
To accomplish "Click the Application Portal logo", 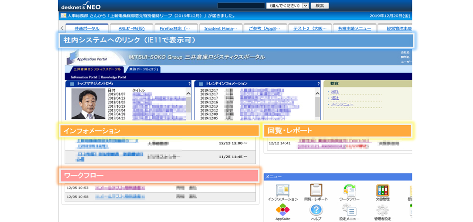I will coord(88,57).
